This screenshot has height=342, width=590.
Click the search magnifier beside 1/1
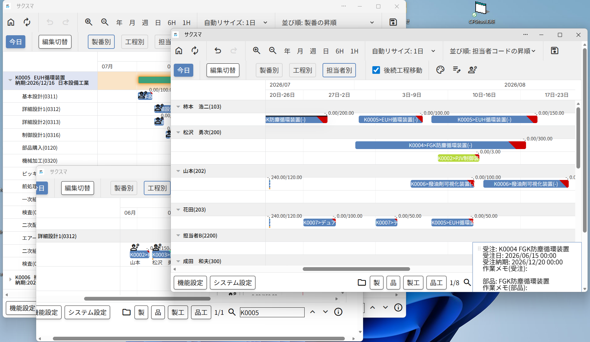(232, 312)
